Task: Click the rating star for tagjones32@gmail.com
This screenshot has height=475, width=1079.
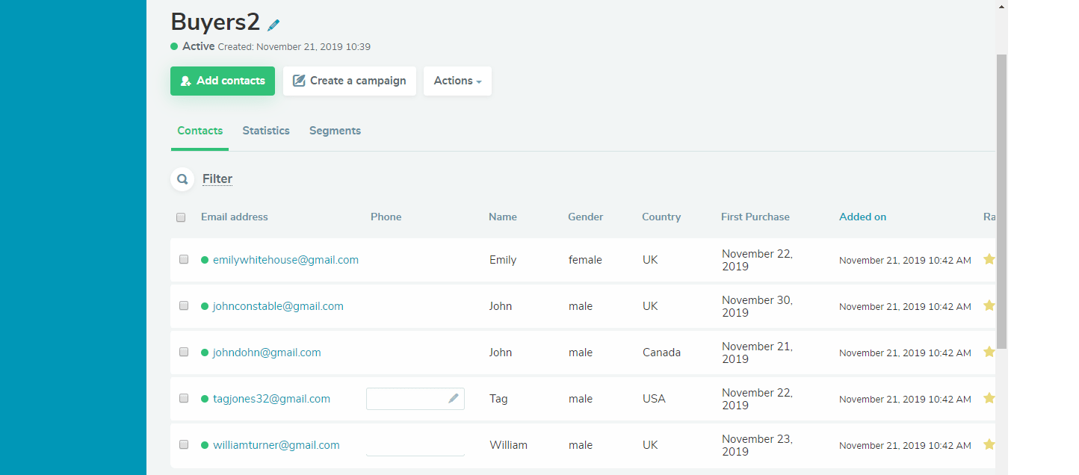Action: point(989,398)
